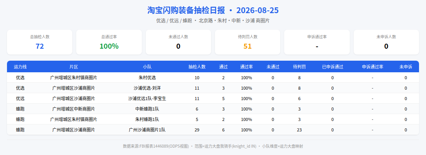Click the 申诉通过率 summary card
The width and height of the screenshot is (426, 155).
pyautogui.click(x=317, y=42)
